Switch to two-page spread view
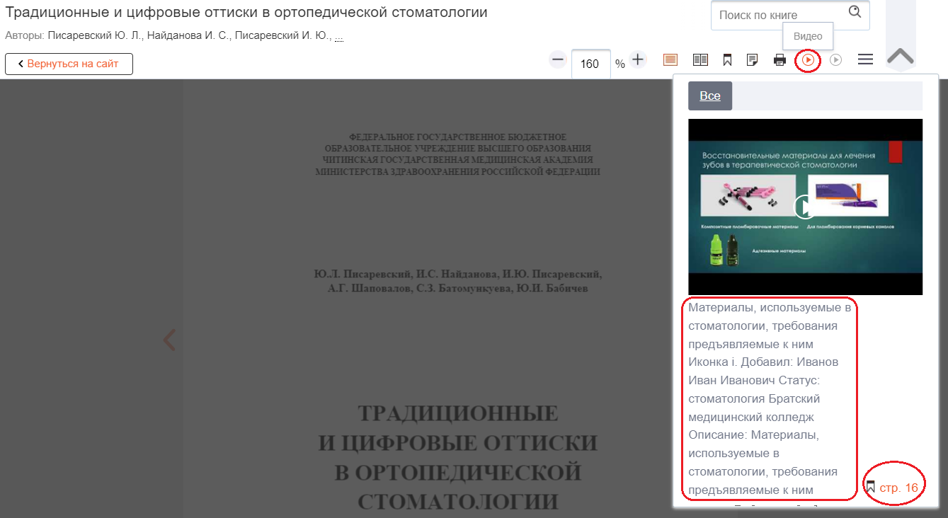 [x=700, y=60]
